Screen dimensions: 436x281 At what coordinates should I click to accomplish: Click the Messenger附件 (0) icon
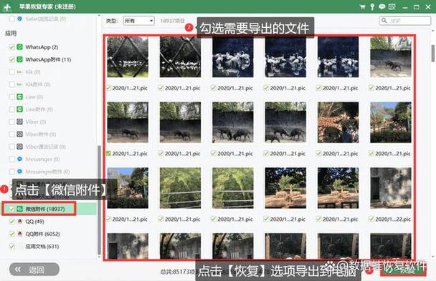point(19,172)
